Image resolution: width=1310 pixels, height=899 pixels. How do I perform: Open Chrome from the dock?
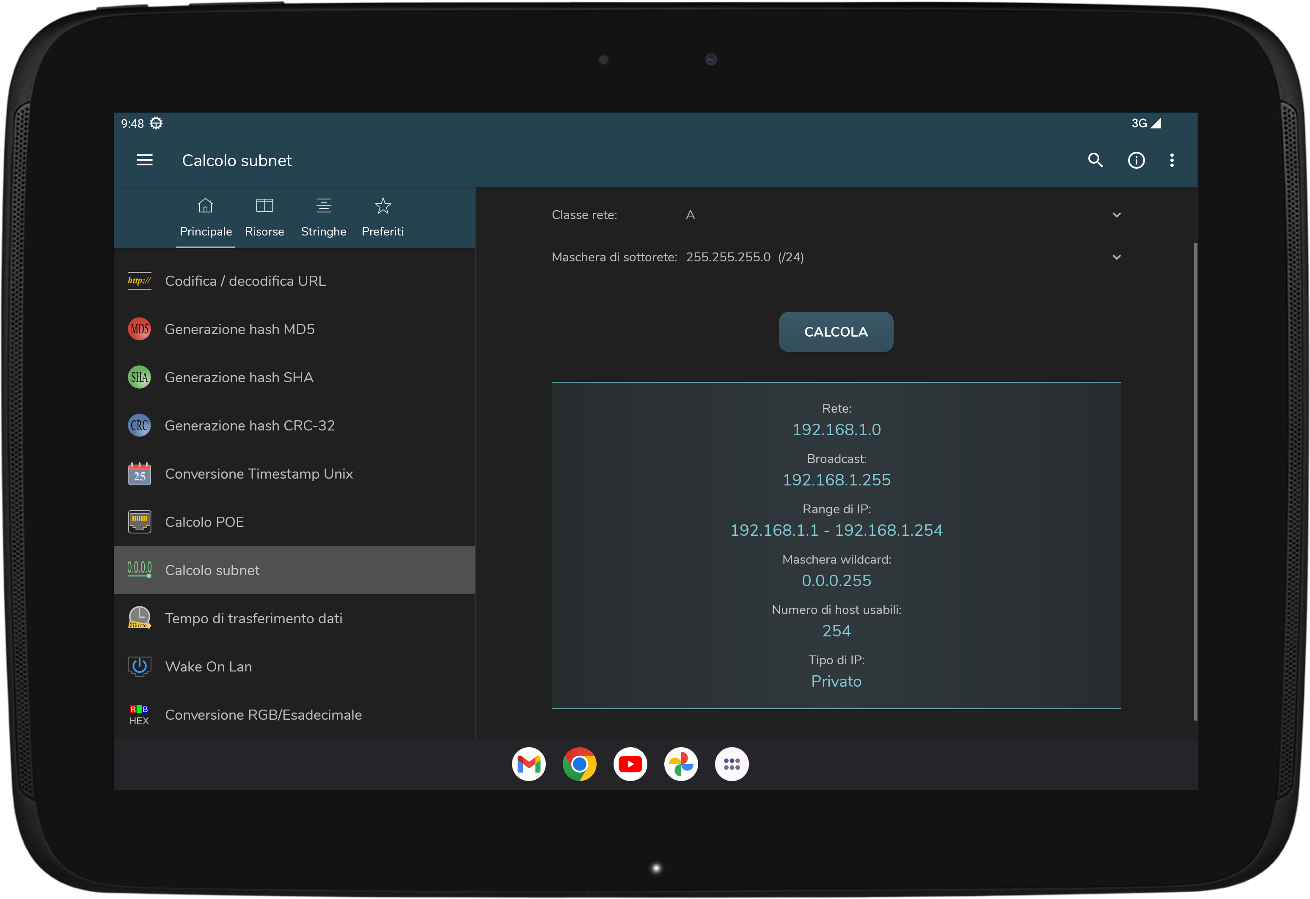579,765
